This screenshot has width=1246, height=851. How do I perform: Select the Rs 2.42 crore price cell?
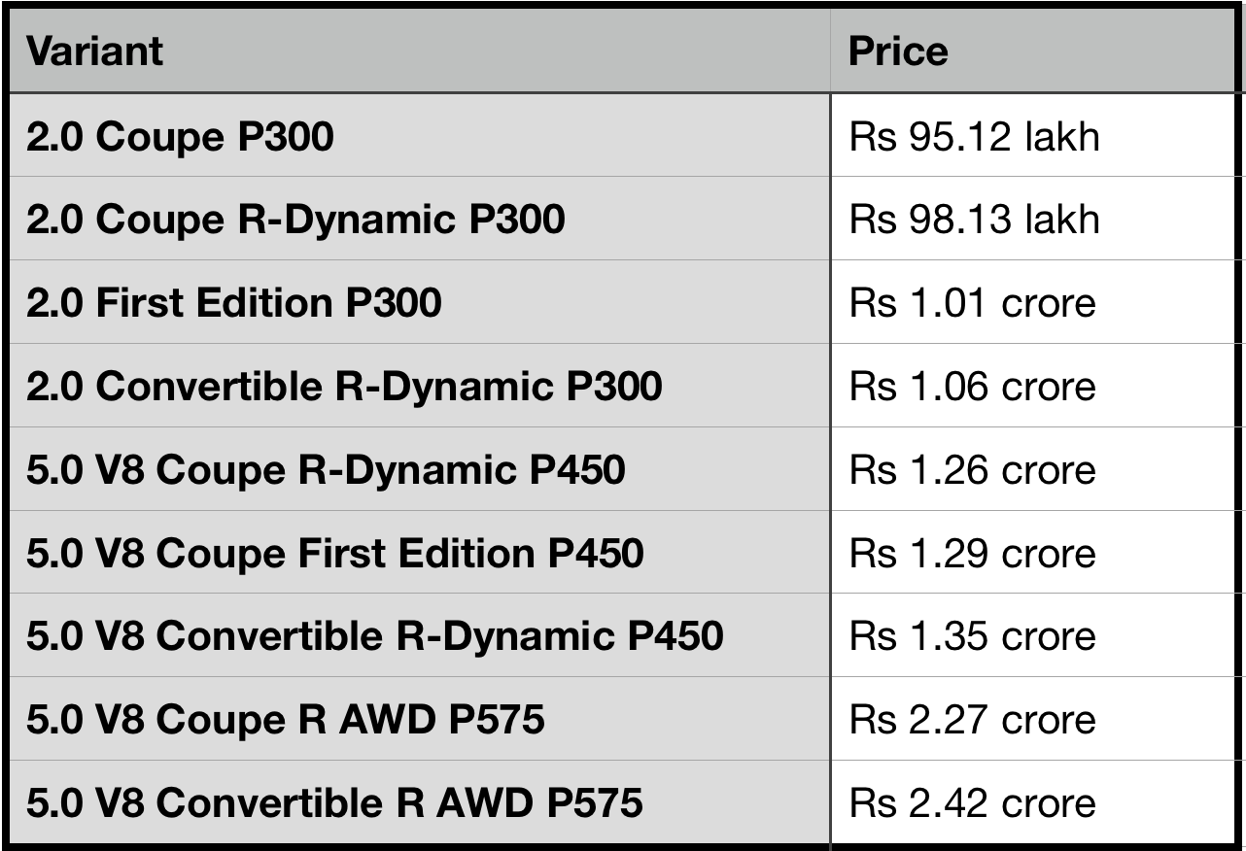973,803
